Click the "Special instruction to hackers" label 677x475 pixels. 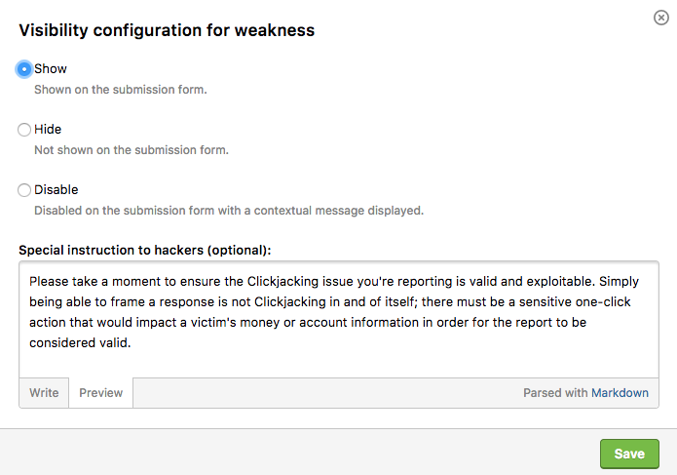coord(144,250)
